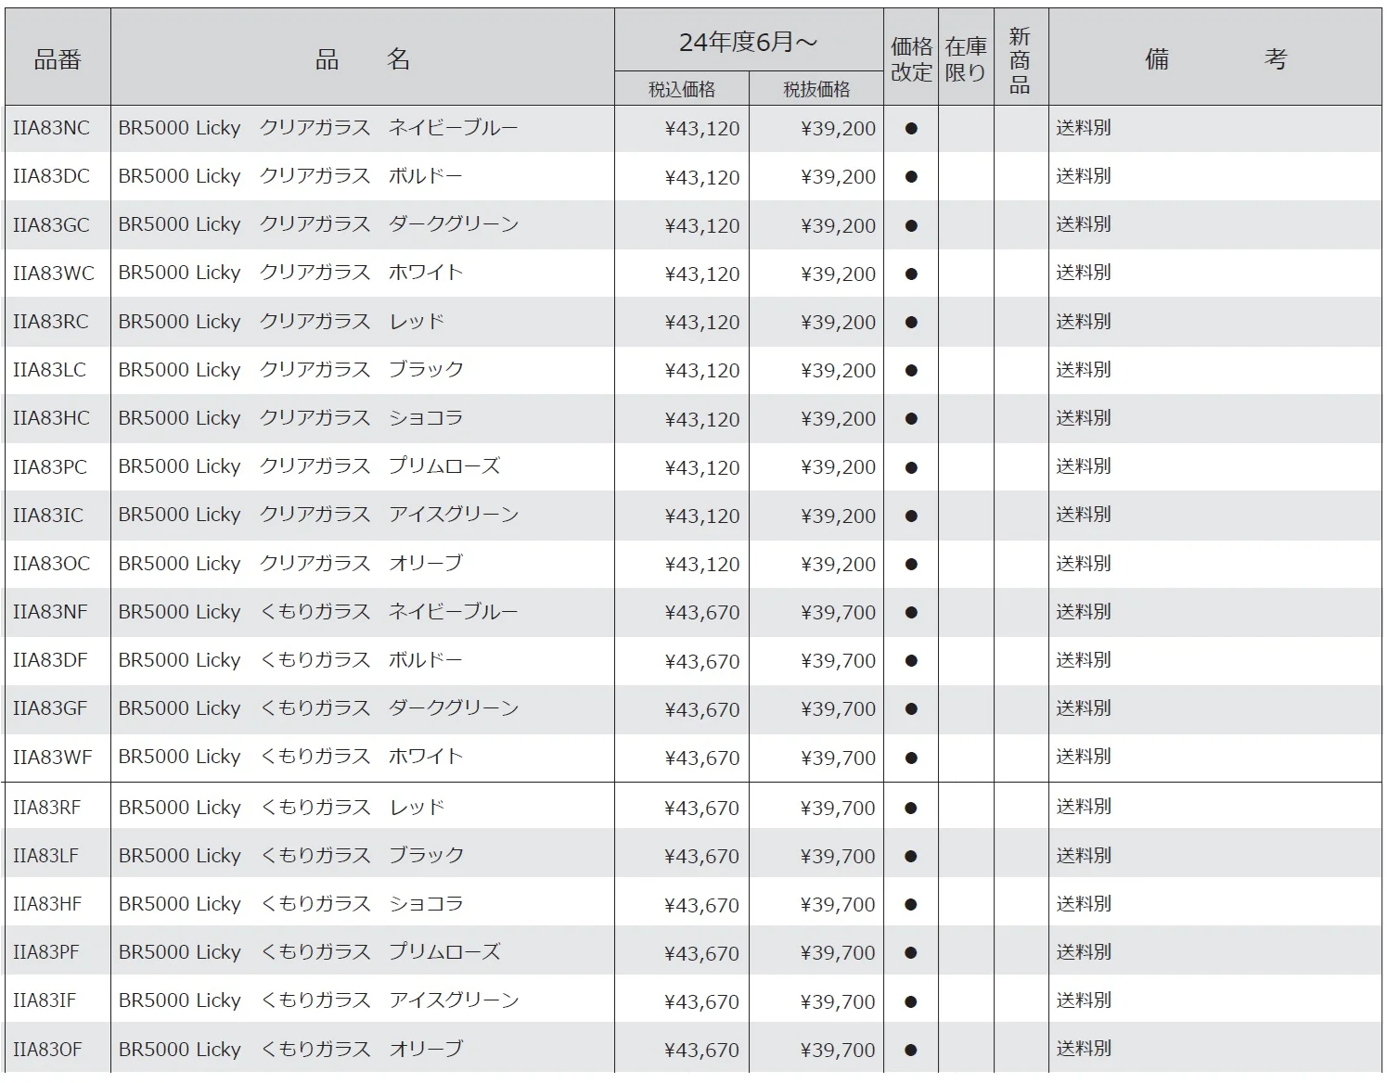The image size is (1387, 1083).
Task: Click product name クリアガラス ホワイト
Action: click(360, 273)
